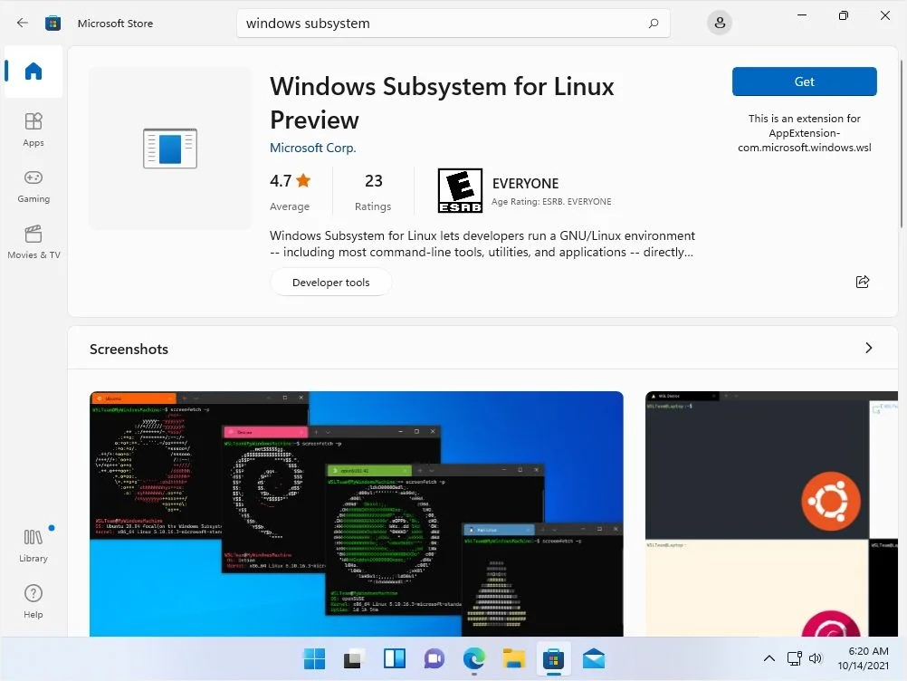This screenshot has width=907, height=681.
Task: Open the Help section
Action: (33, 601)
